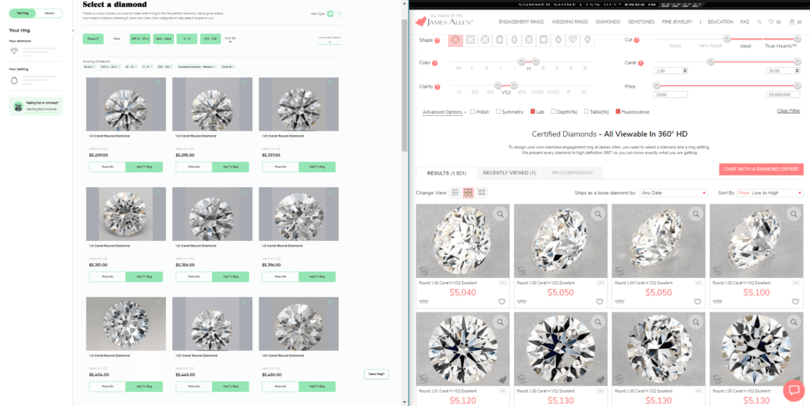
Task: Open the Any Date shipping dropdown
Action: [x=674, y=193]
